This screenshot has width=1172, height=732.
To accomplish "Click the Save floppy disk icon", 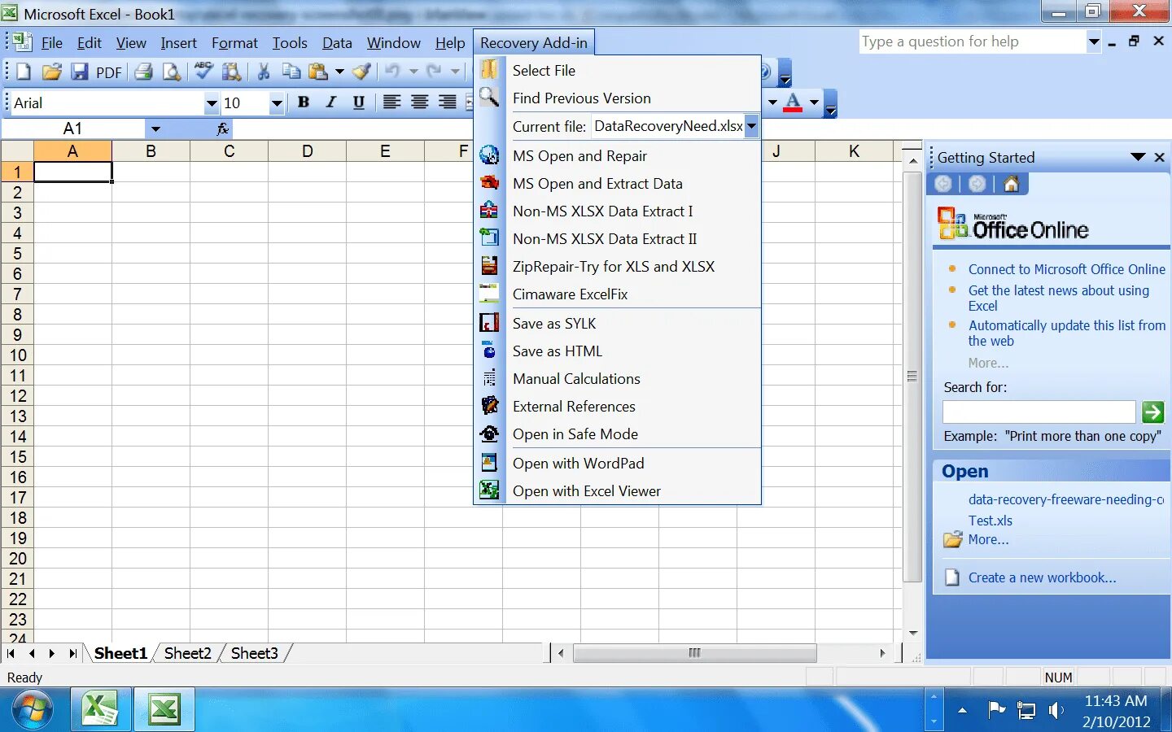I will coord(79,72).
